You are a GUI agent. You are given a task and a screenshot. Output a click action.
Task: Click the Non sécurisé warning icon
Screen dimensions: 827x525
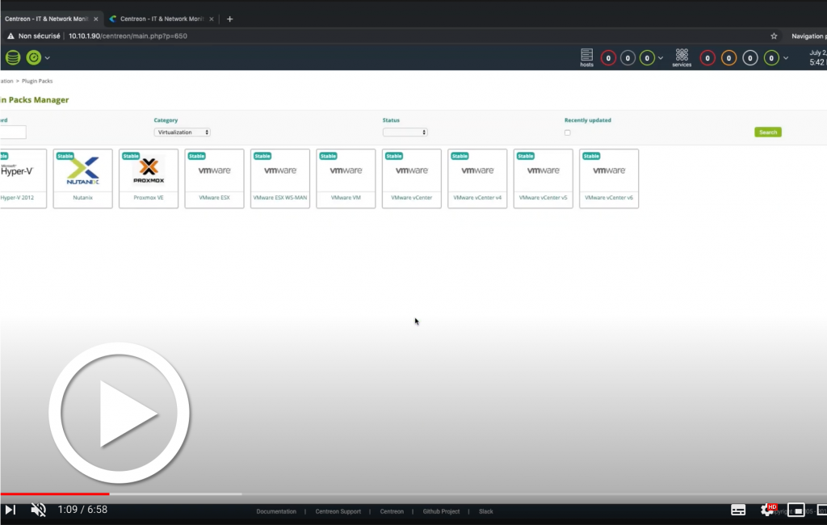(10, 36)
